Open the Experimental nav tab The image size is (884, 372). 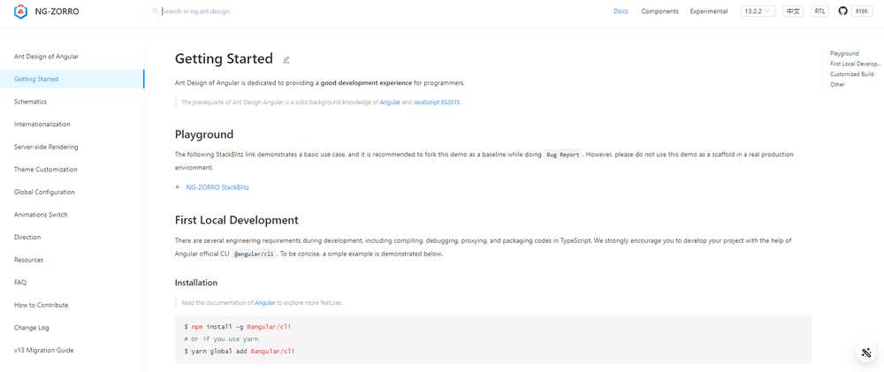pos(709,11)
